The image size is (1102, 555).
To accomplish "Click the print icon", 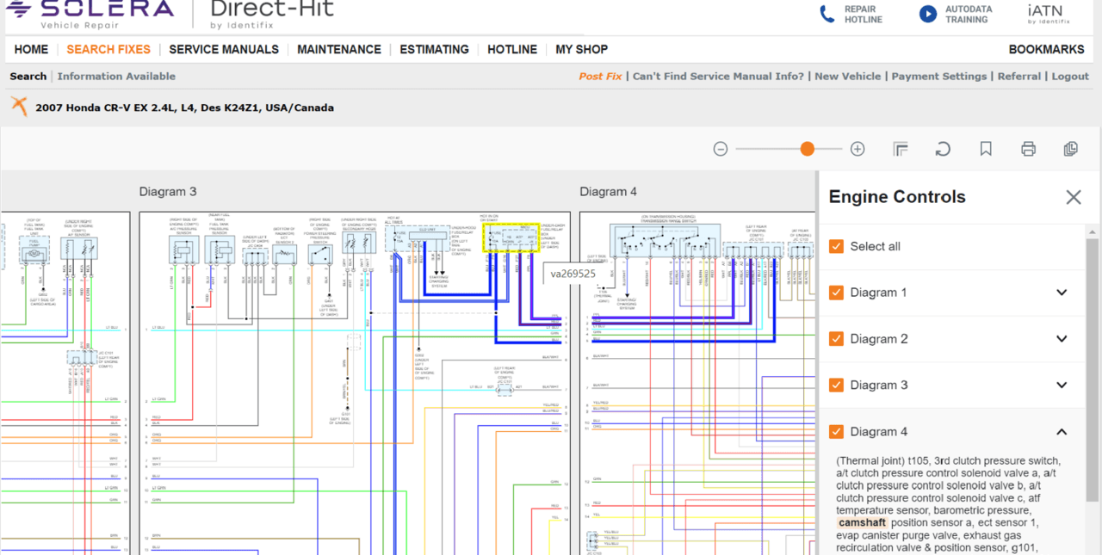I will (1028, 148).
